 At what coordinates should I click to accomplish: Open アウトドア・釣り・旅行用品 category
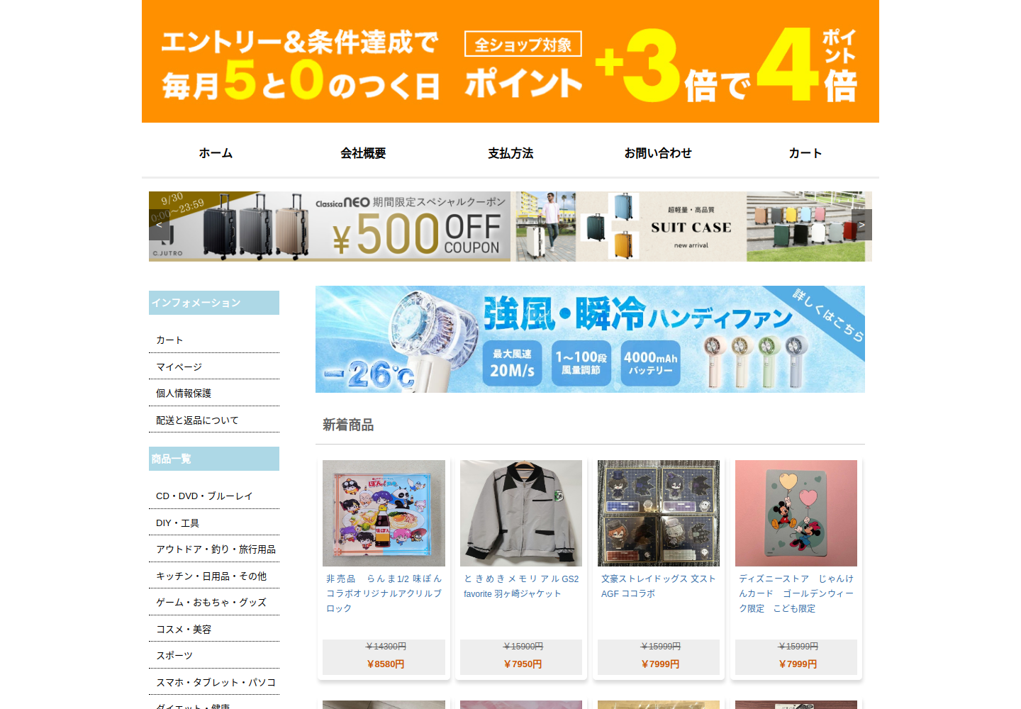point(214,549)
